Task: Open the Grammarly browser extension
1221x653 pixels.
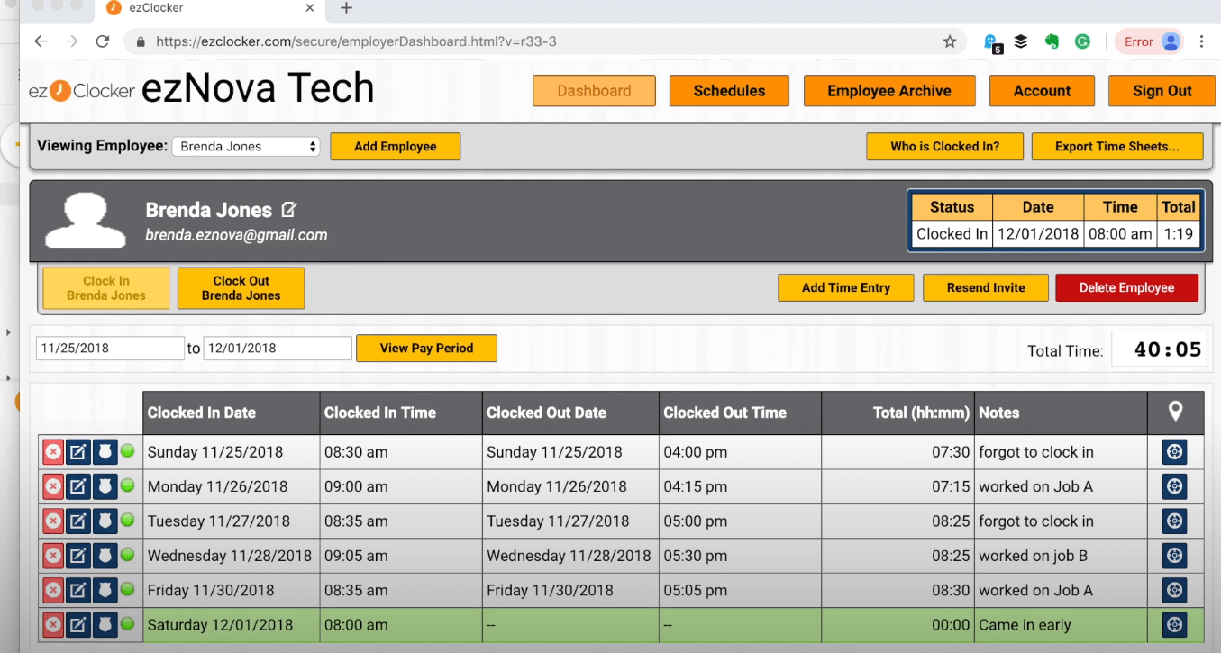Action: 1082,41
